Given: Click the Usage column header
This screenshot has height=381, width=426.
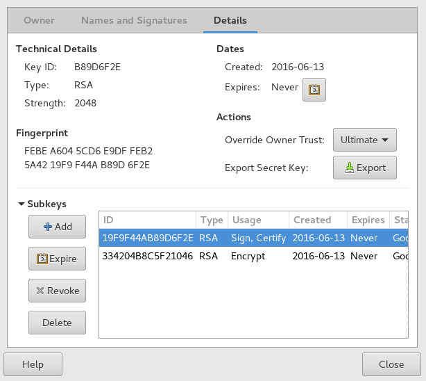Looking at the screenshot, I should (x=257, y=220).
